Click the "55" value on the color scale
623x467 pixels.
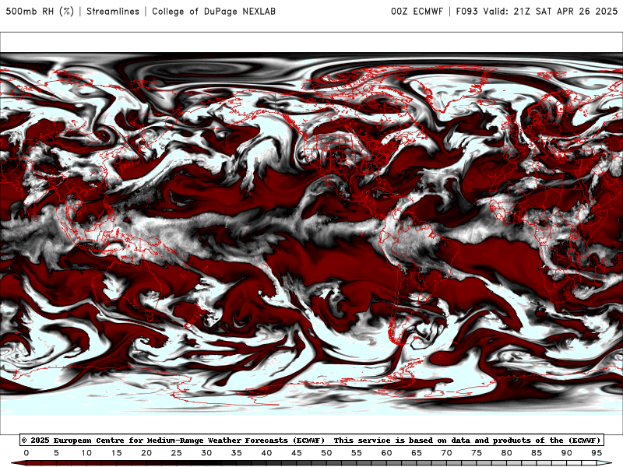(x=357, y=453)
